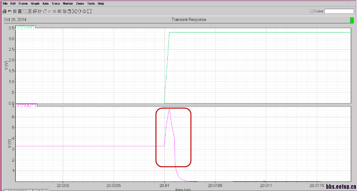This screenshot has width=357, height=191.
Task: Click the 20.011 time axis label
Action: coord(266,186)
